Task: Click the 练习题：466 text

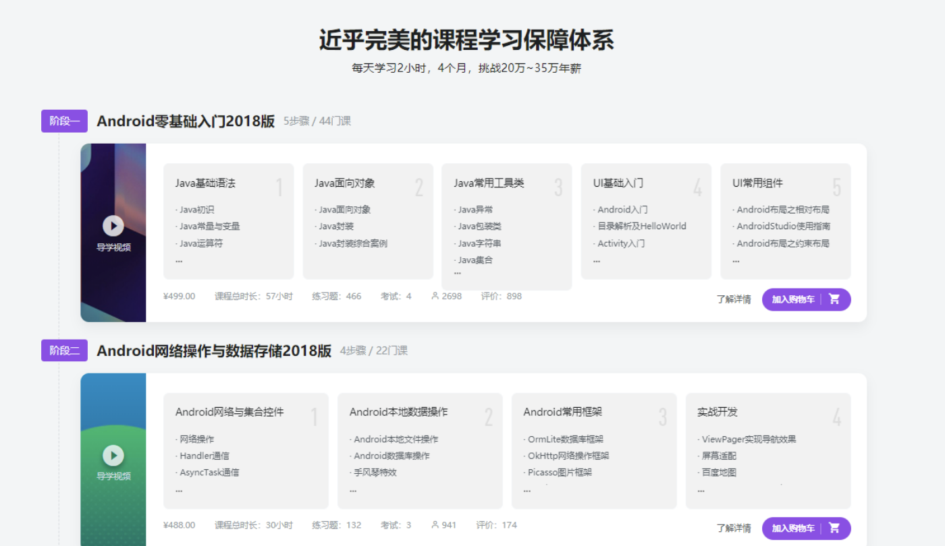Action: 337,296
